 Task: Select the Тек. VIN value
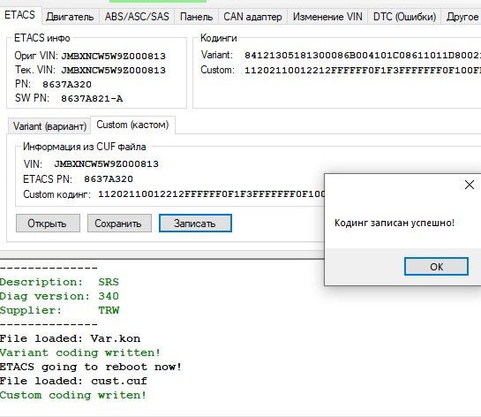click(x=114, y=71)
